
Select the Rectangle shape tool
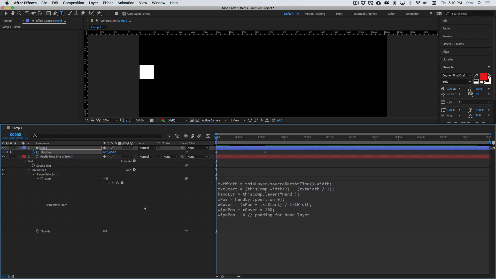(x=48, y=13)
